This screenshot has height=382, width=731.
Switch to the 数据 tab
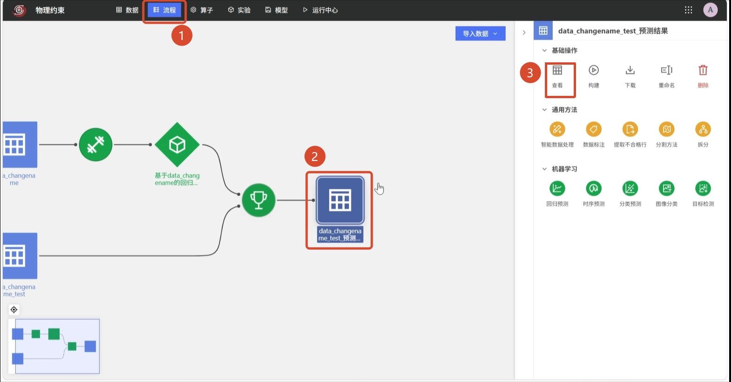127,10
